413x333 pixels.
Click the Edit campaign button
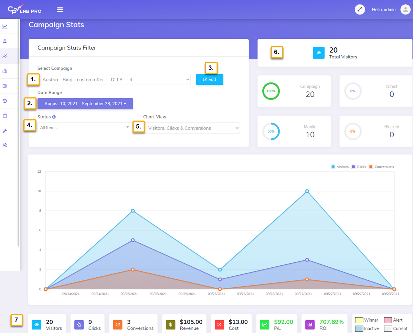[210, 79]
